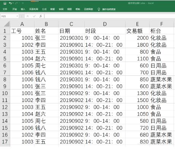This screenshot has height=150, width=175.
Task: Select the cell with value 680
Action: [x=137, y=134]
